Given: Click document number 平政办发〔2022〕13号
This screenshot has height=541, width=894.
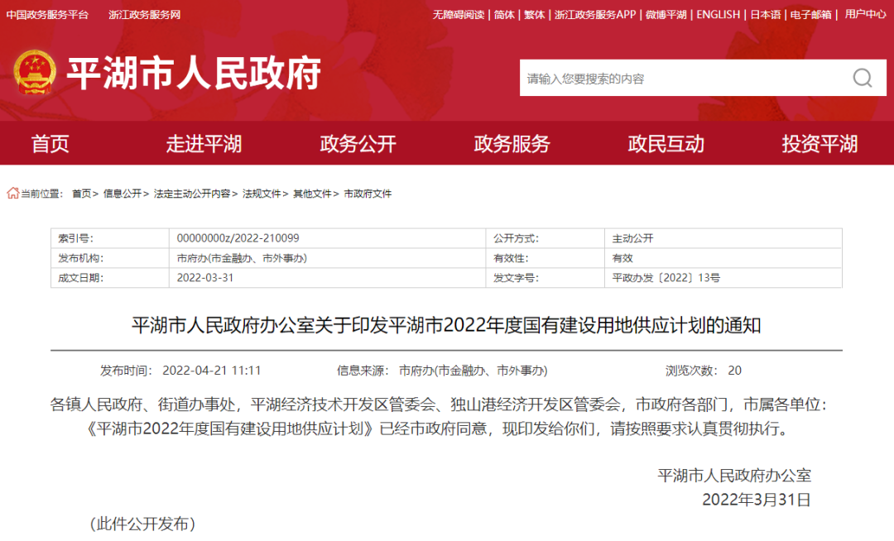Looking at the screenshot, I should (666, 278).
